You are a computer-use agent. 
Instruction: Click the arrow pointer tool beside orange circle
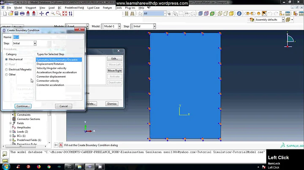pos(264,13)
